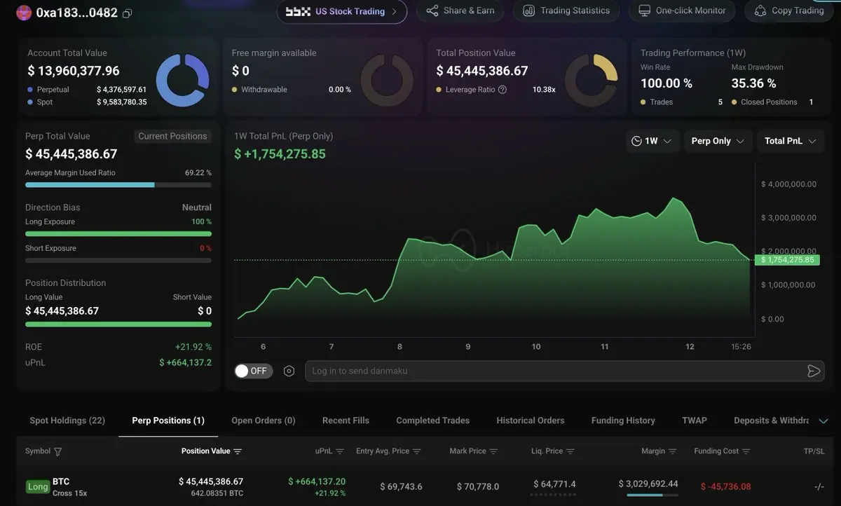Click the Total Position Value donut chart
Viewport: 841px width, 506px height.
(591, 81)
